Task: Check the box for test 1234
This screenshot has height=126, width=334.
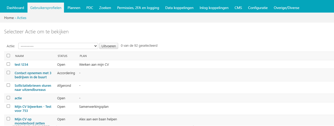Action: (x=8, y=64)
